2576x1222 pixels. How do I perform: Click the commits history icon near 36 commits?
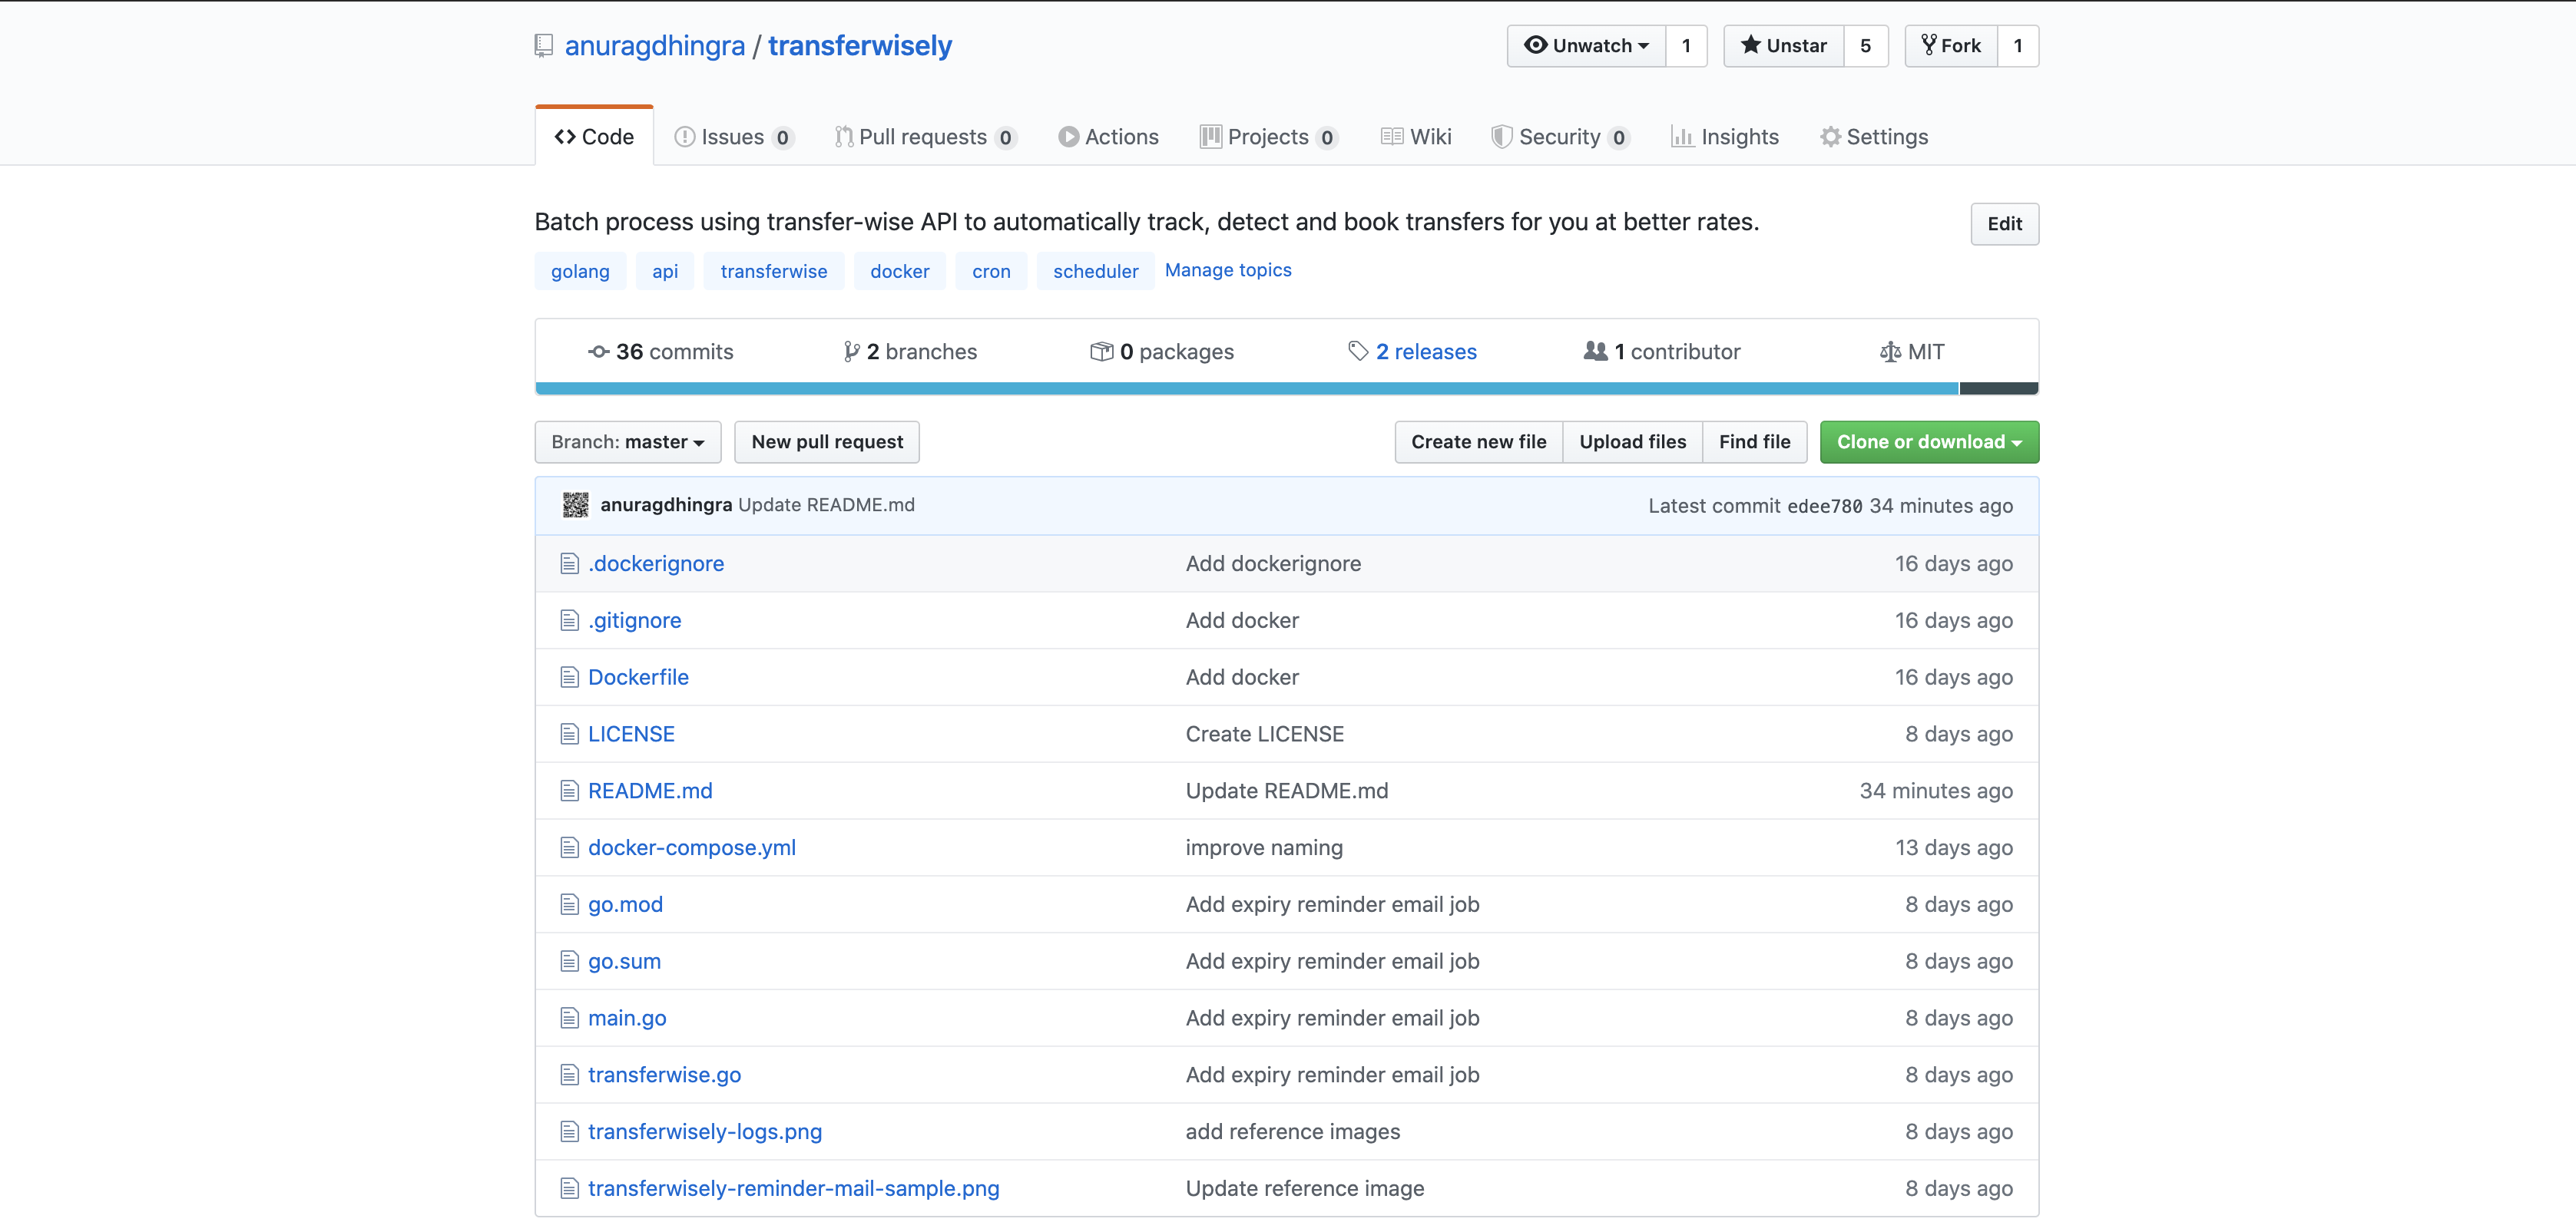pyautogui.click(x=598, y=351)
